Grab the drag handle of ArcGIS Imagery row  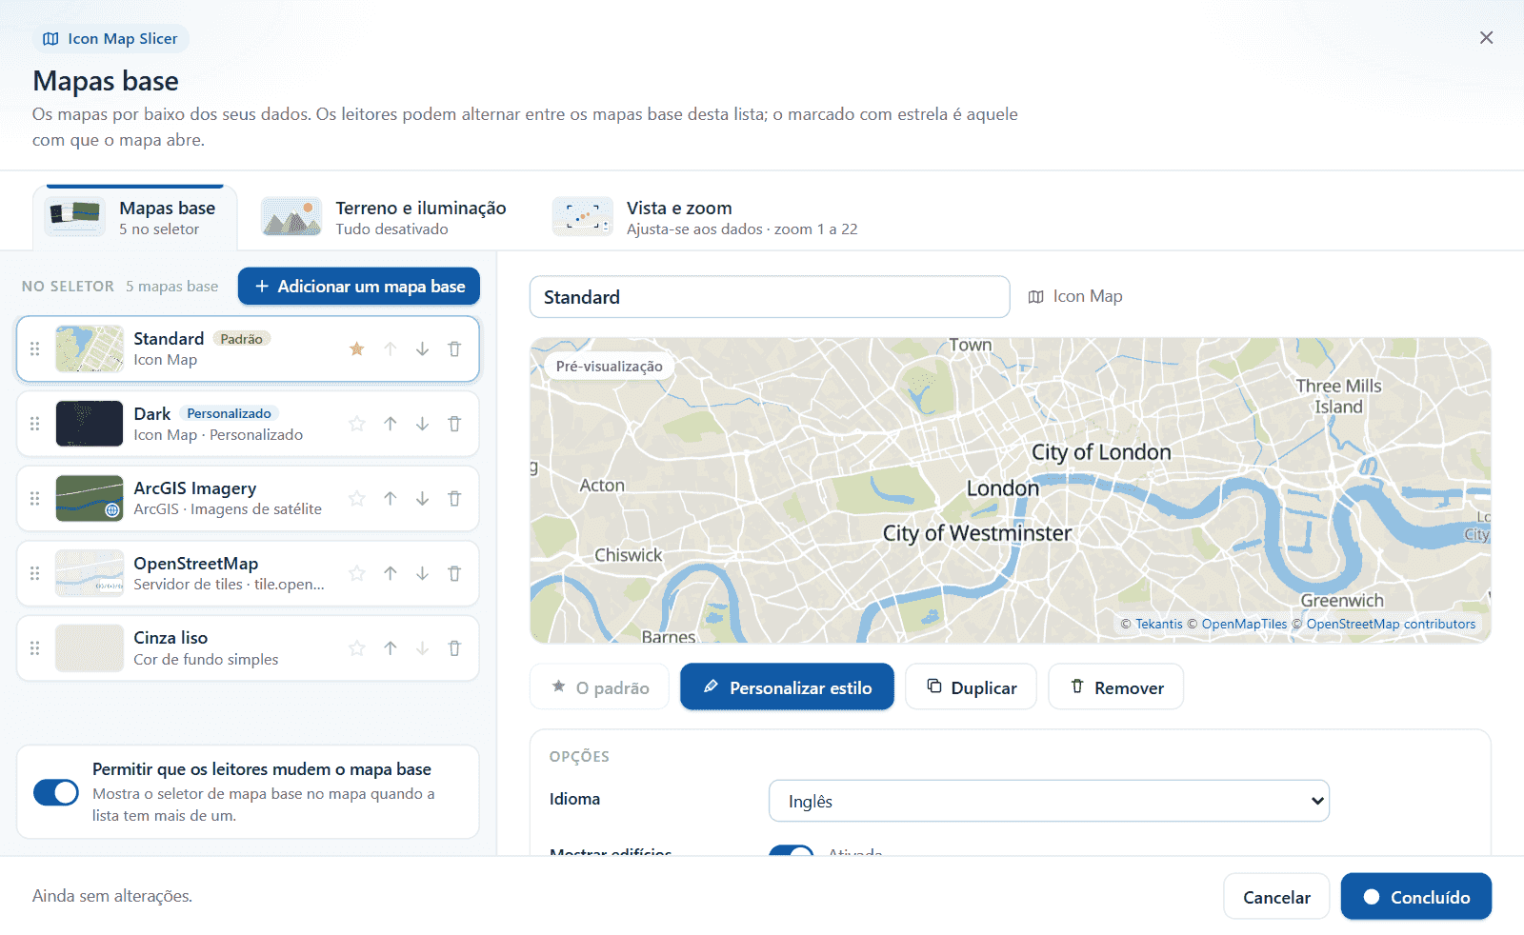click(x=35, y=498)
